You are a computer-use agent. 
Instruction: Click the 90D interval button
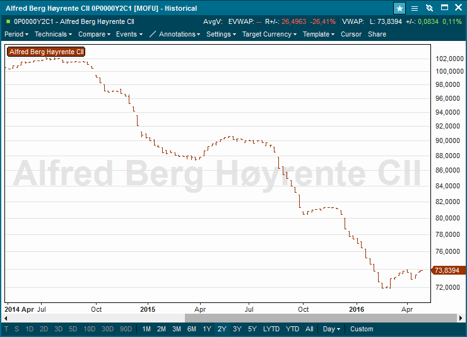coord(126,329)
